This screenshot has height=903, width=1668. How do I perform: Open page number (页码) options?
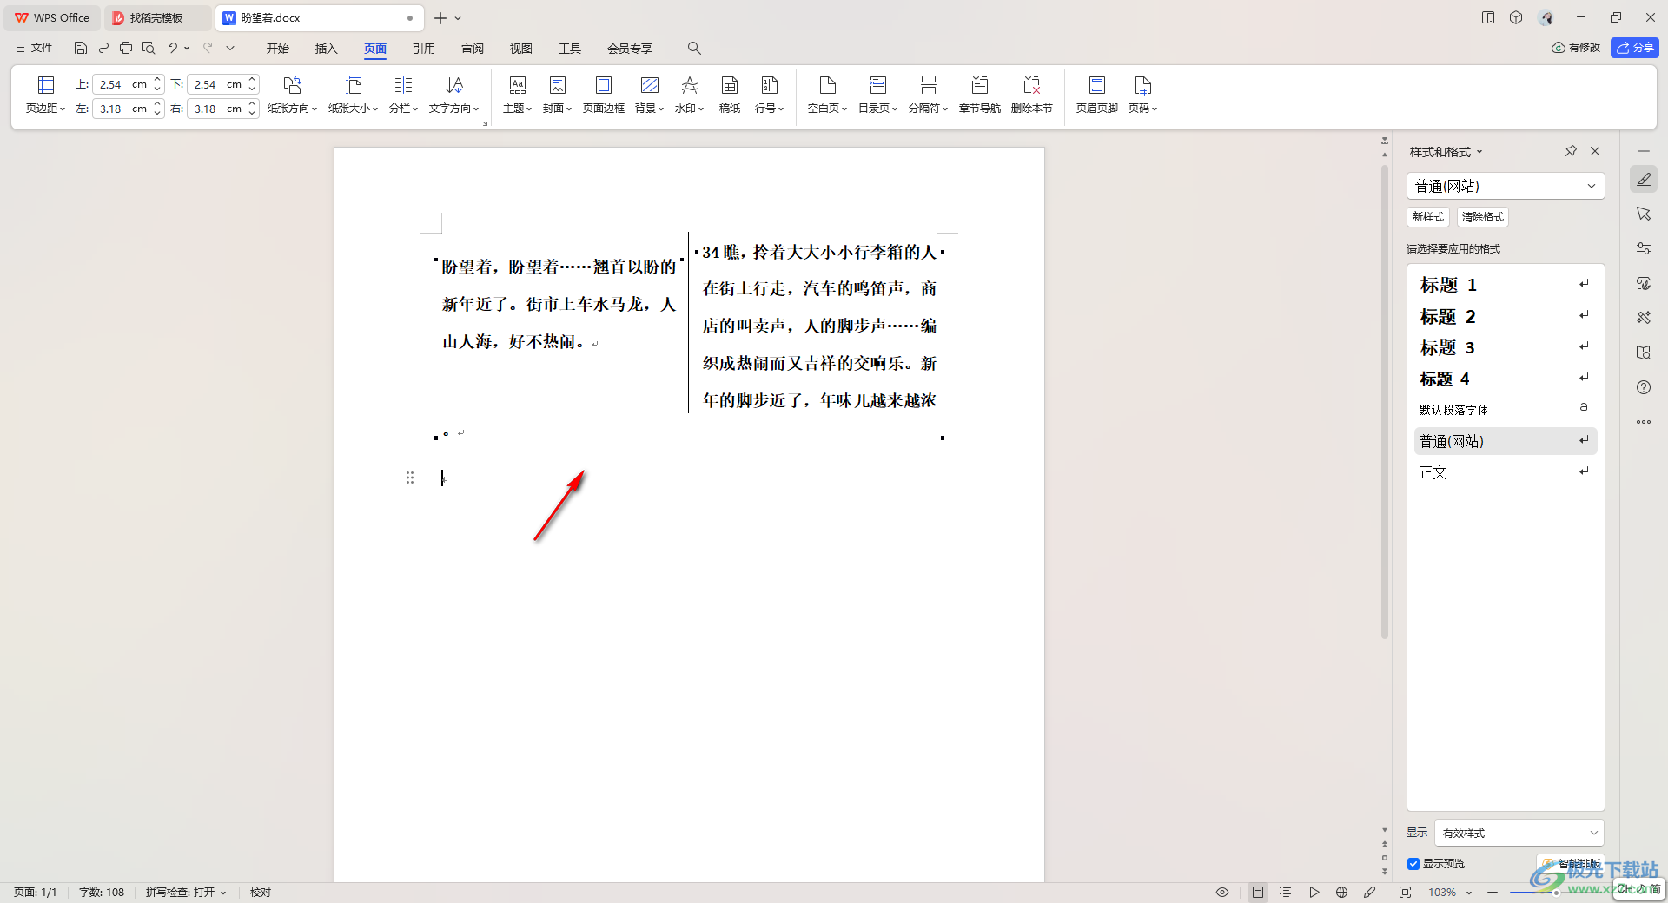[1142, 95]
